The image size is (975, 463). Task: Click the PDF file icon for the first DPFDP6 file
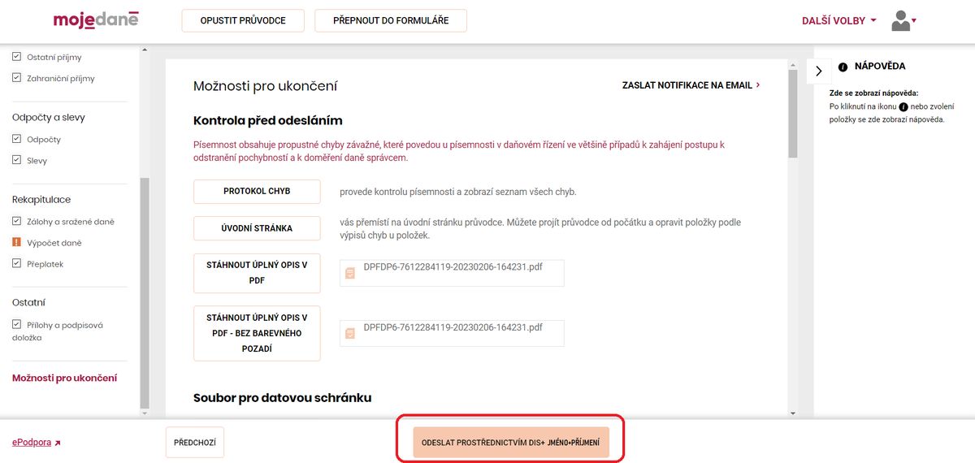pos(350,273)
